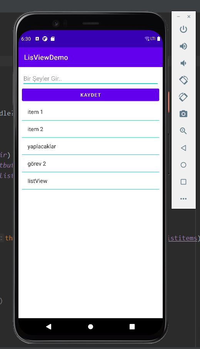Click the LisViewDemo app title
200x349 pixels.
point(46,57)
